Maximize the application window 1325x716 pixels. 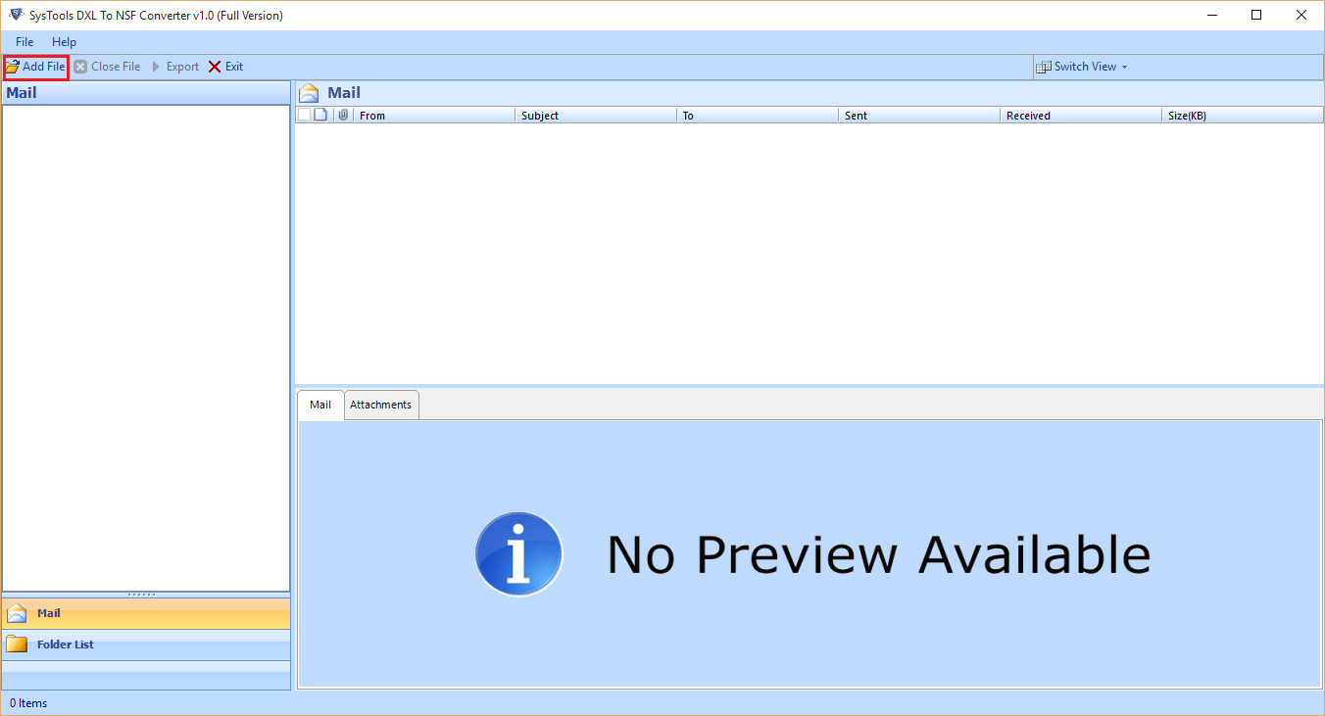point(1256,15)
